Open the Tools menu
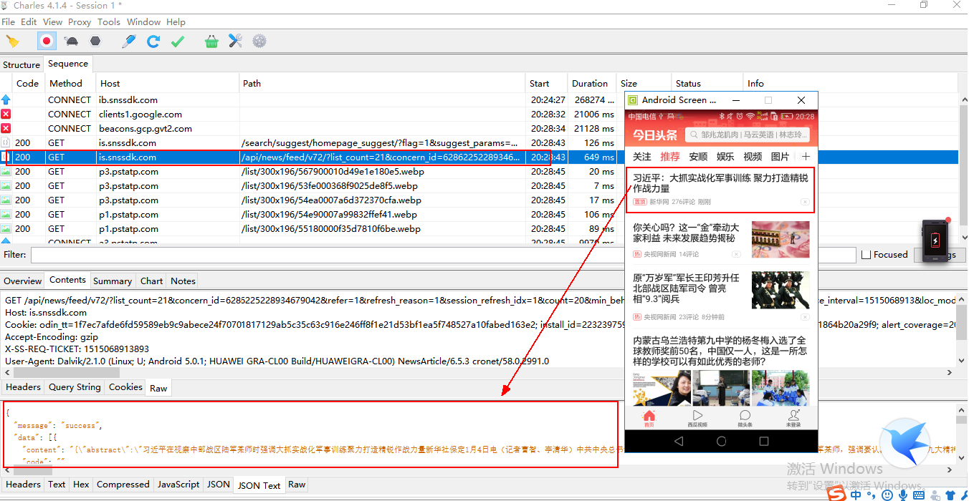 click(109, 22)
